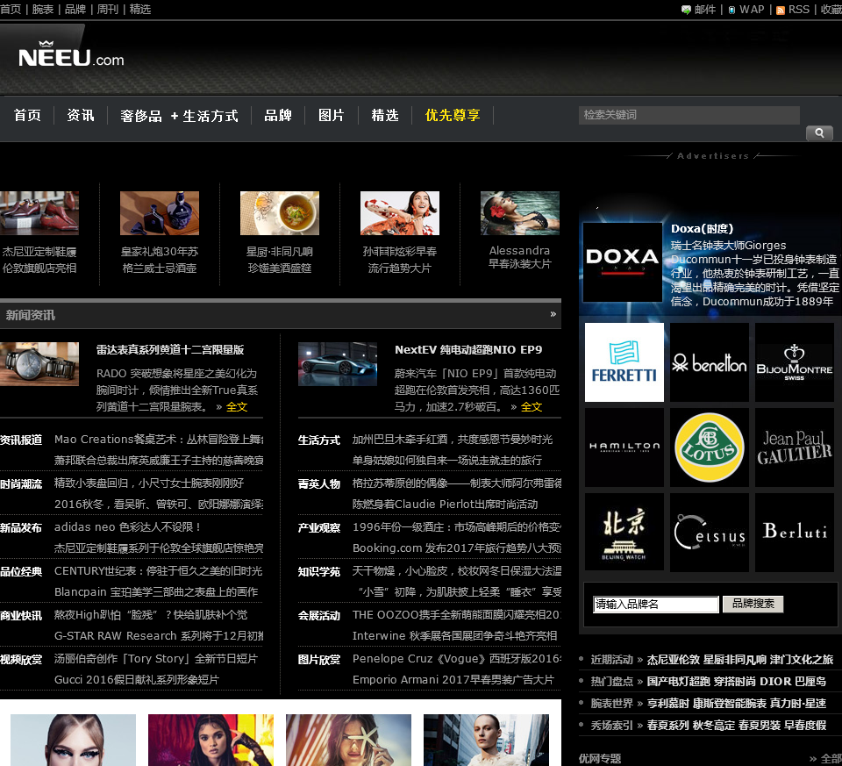Click the 秋冬高定 runway index link
Image resolution: width=842 pixels, height=766 pixels.
[x=713, y=725]
